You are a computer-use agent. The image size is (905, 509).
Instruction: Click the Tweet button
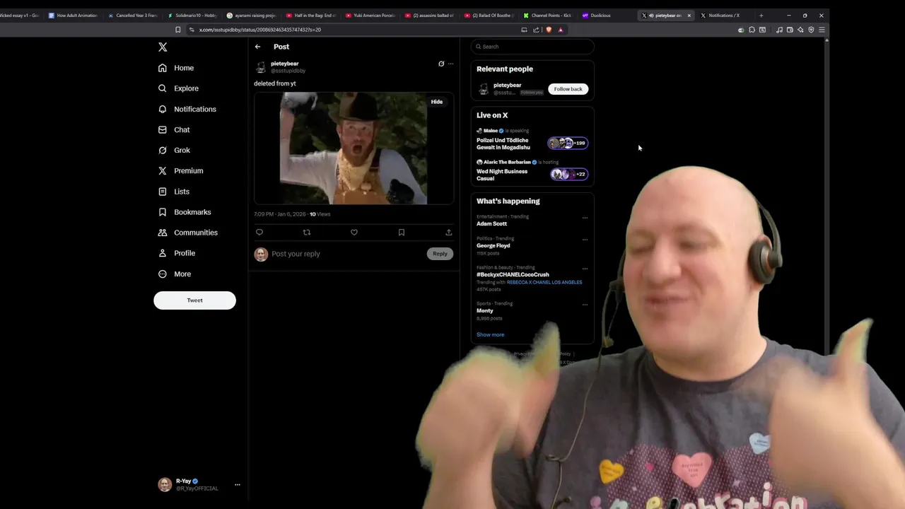194,300
